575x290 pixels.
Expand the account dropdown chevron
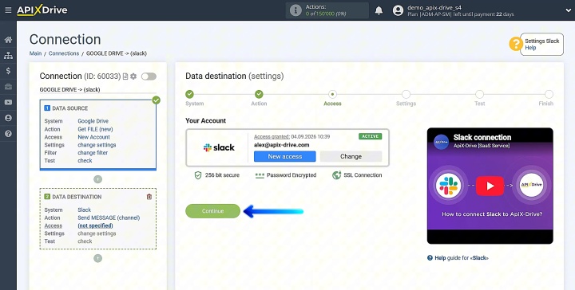[568, 10]
